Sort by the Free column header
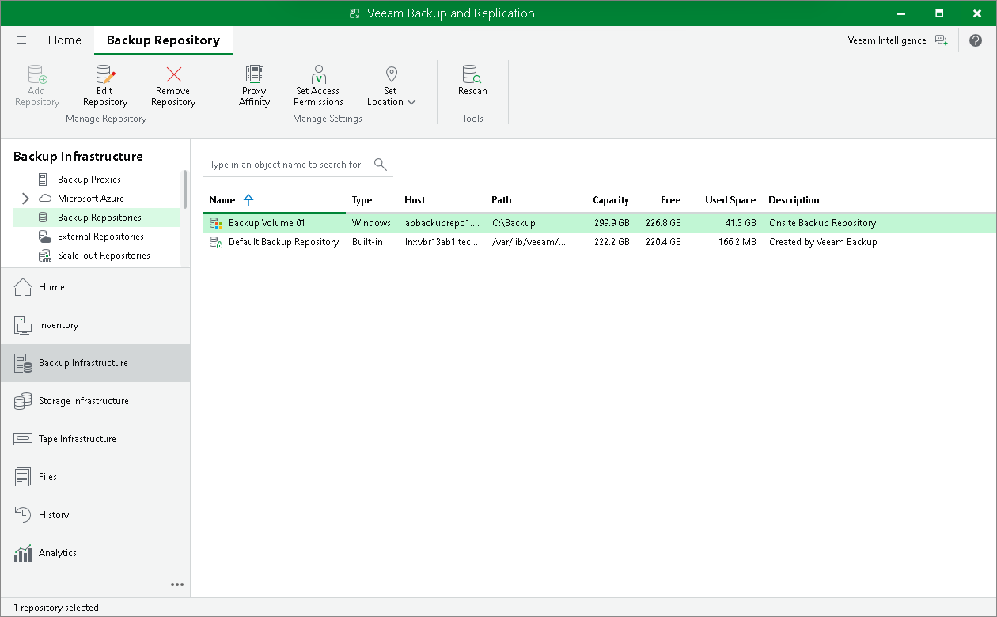 point(670,200)
